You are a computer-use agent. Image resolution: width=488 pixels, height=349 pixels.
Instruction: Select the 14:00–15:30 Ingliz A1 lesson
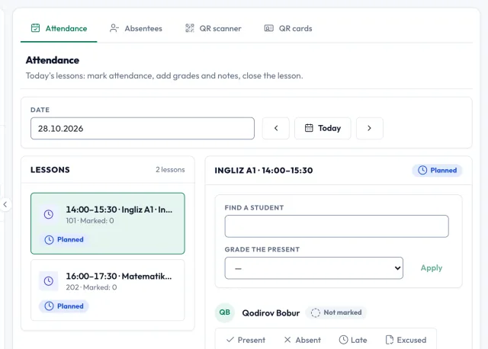pos(108,223)
